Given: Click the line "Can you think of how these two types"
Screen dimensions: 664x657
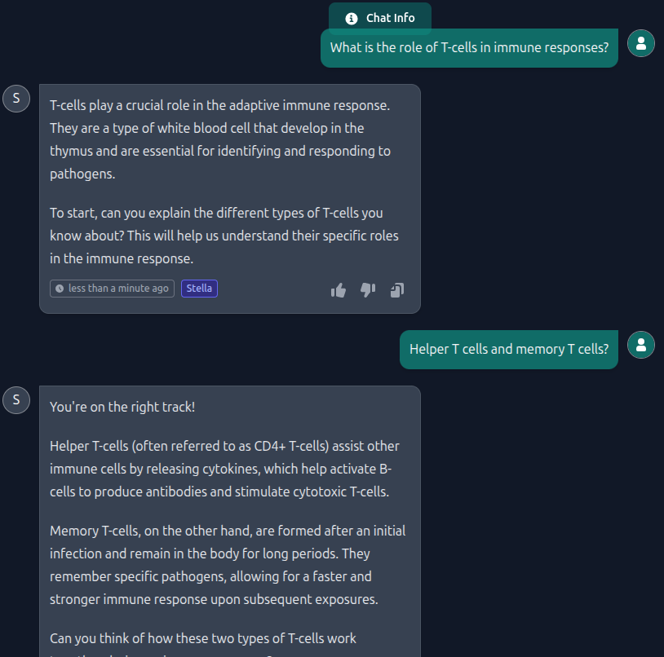Looking at the screenshot, I should (203, 638).
